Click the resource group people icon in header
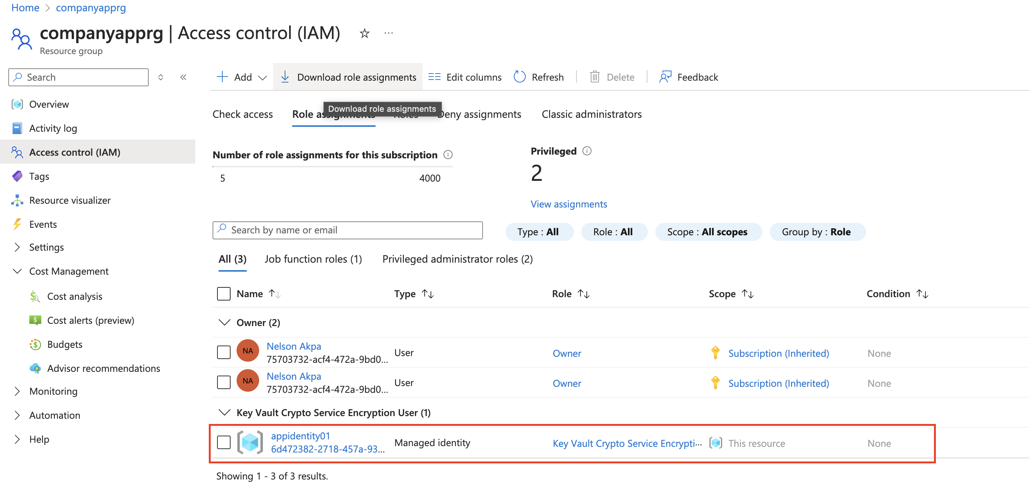 [x=21, y=39]
